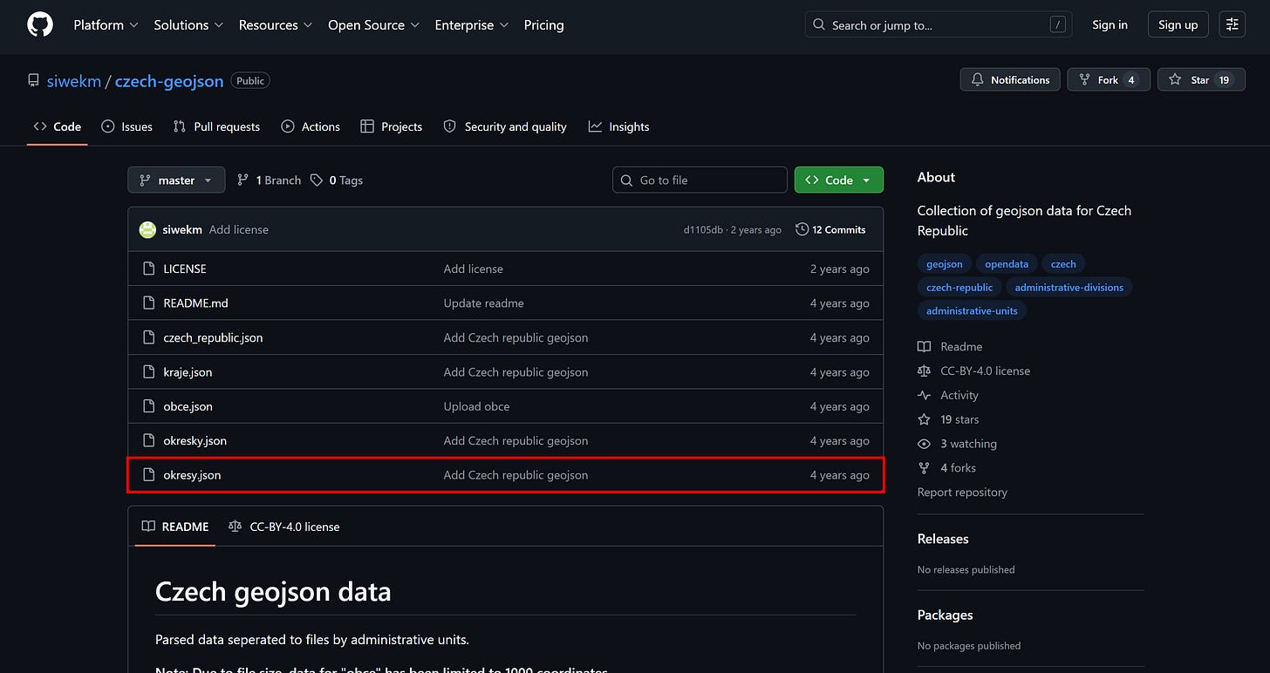Switch to the Pull requests tab

tap(216, 126)
